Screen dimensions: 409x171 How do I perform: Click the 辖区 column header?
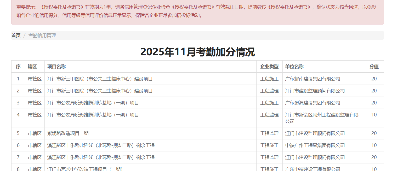click(32, 67)
